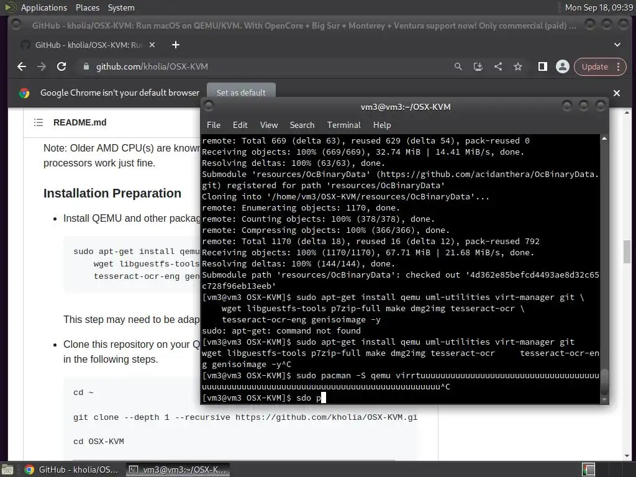Open terminal Help menu
The width and height of the screenshot is (636, 477).
tap(382, 125)
